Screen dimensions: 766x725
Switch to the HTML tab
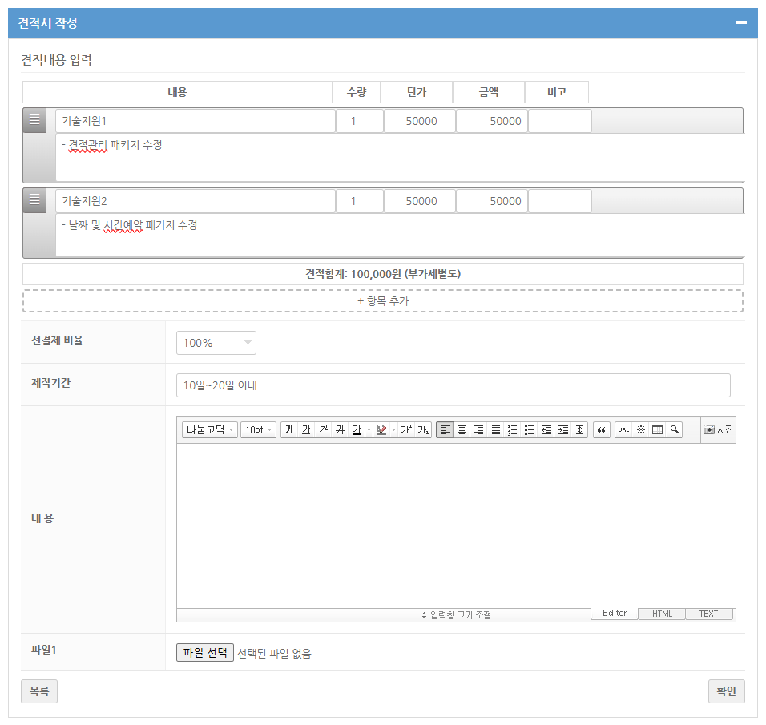tap(661, 614)
